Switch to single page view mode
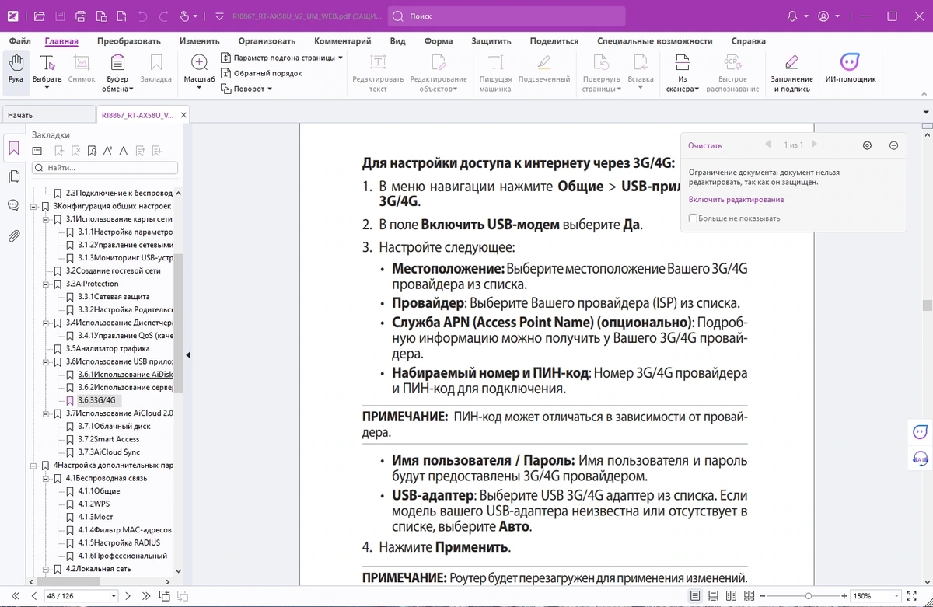This screenshot has height=607, width=933. [x=695, y=596]
